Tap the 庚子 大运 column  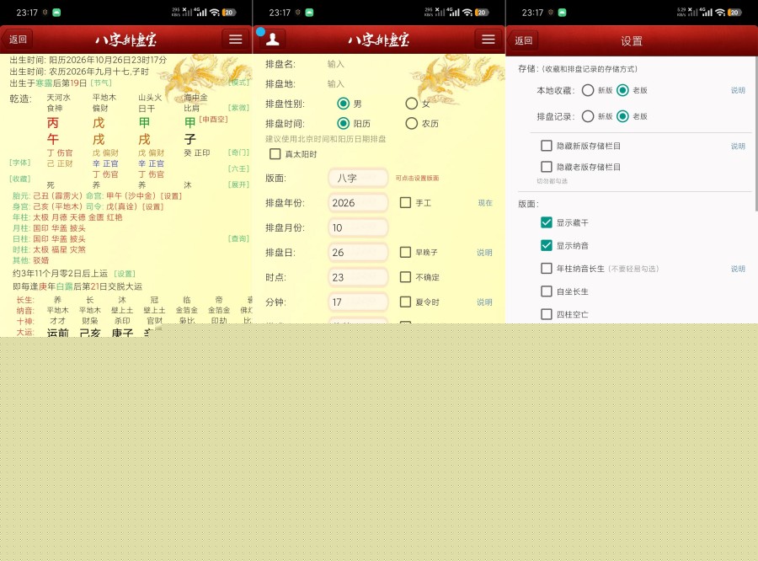coord(122,333)
